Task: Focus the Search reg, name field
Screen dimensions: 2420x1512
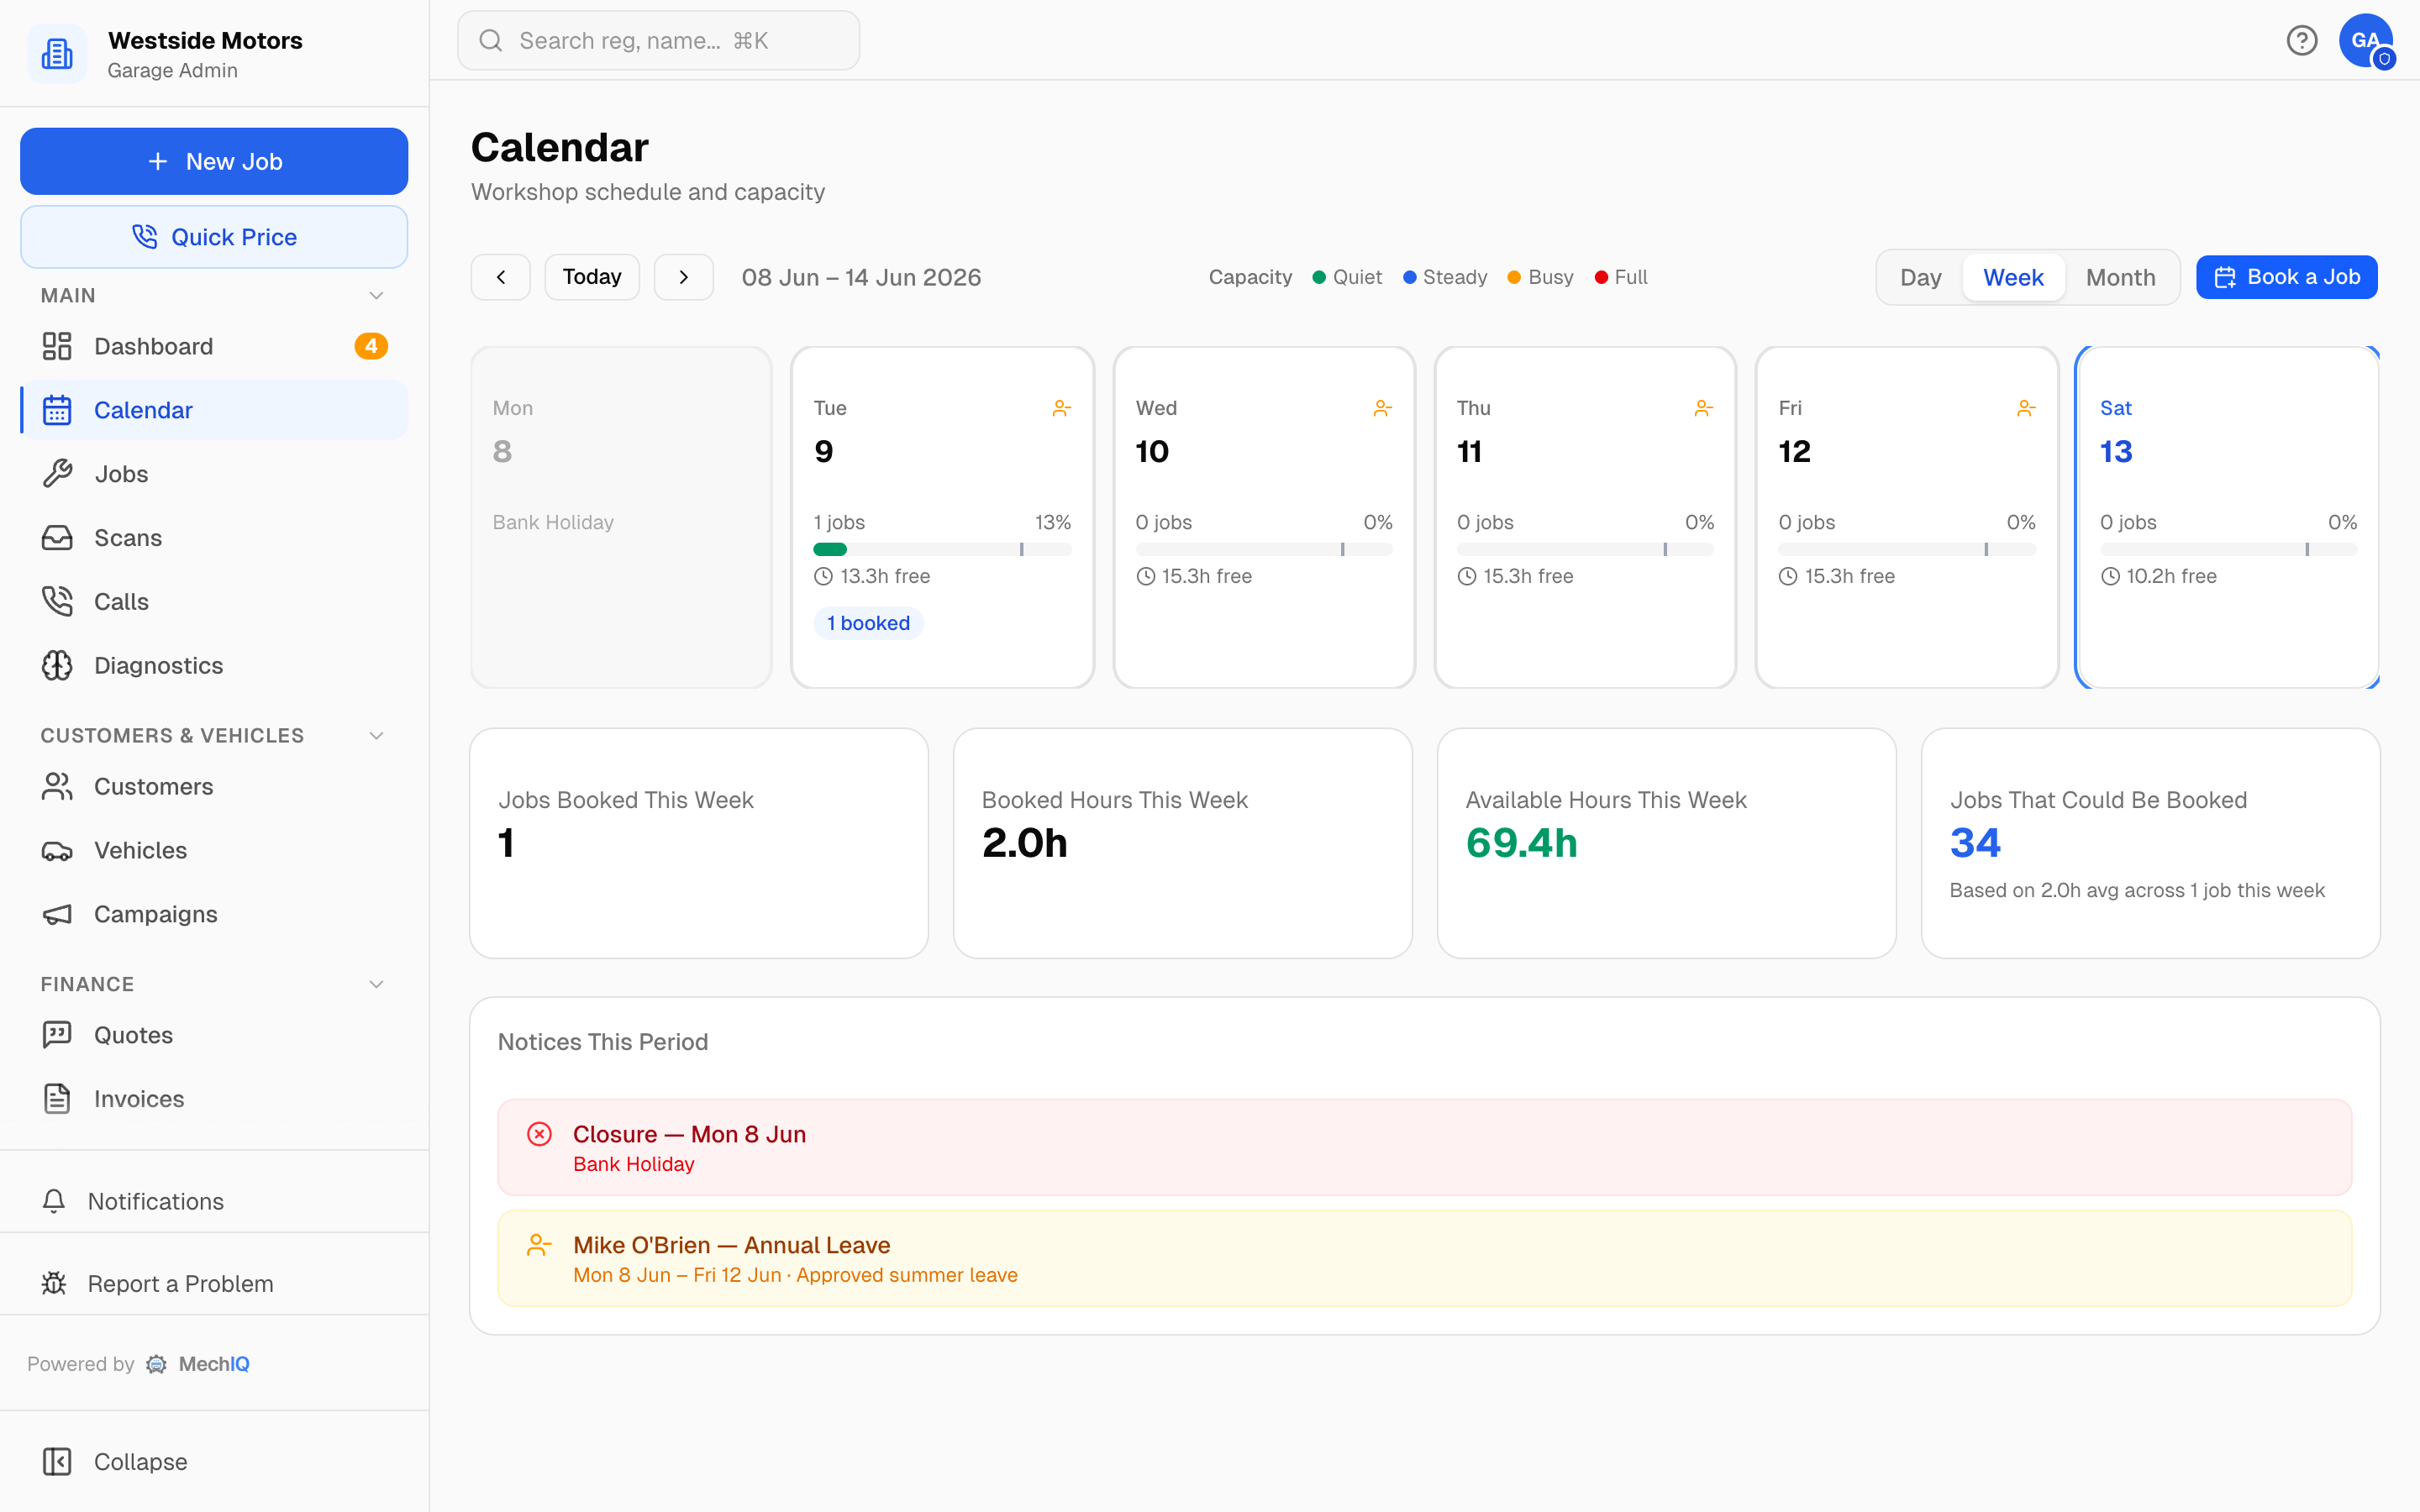Action: (x=658, y=41)
